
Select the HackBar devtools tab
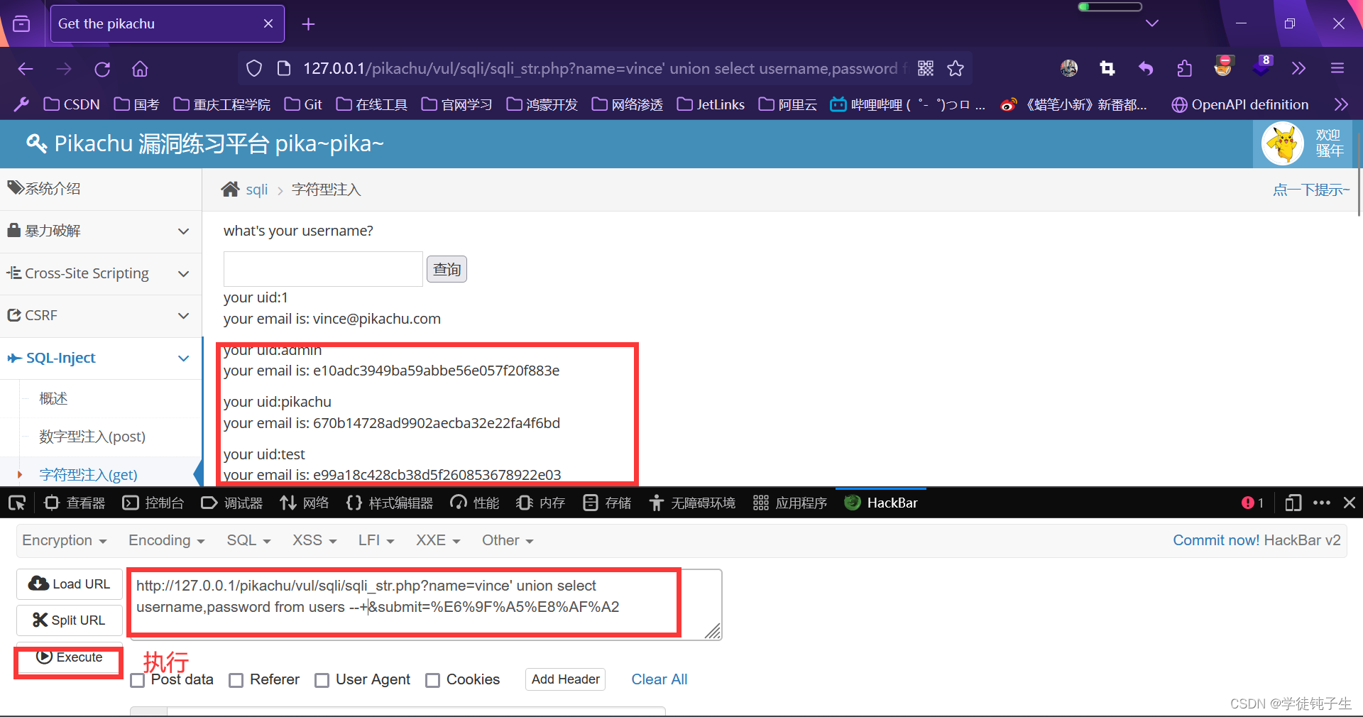[881, 503]
